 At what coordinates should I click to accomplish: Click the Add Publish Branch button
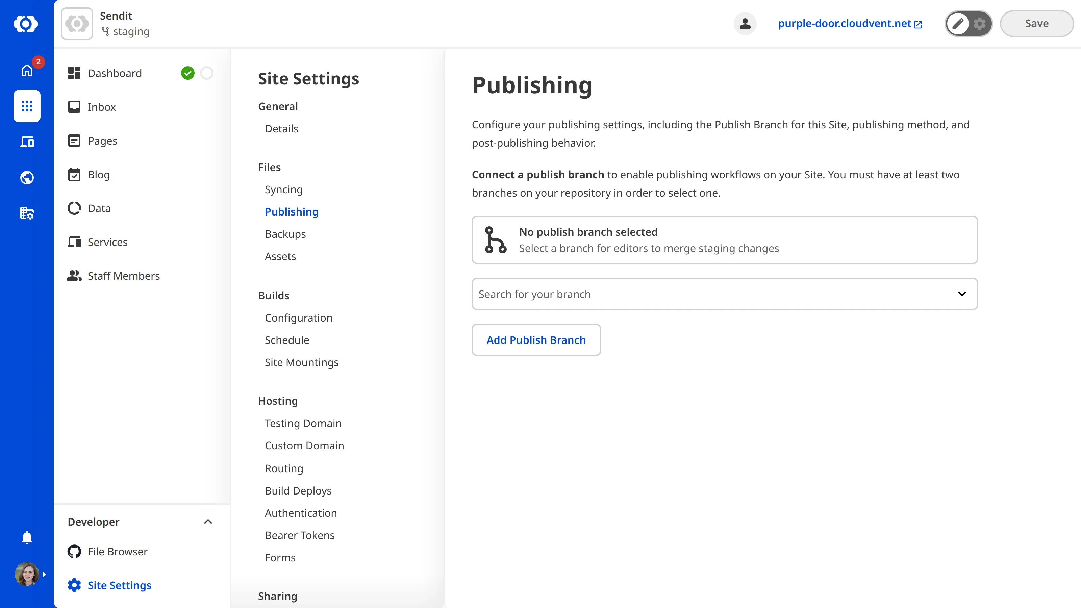[536, 340]
